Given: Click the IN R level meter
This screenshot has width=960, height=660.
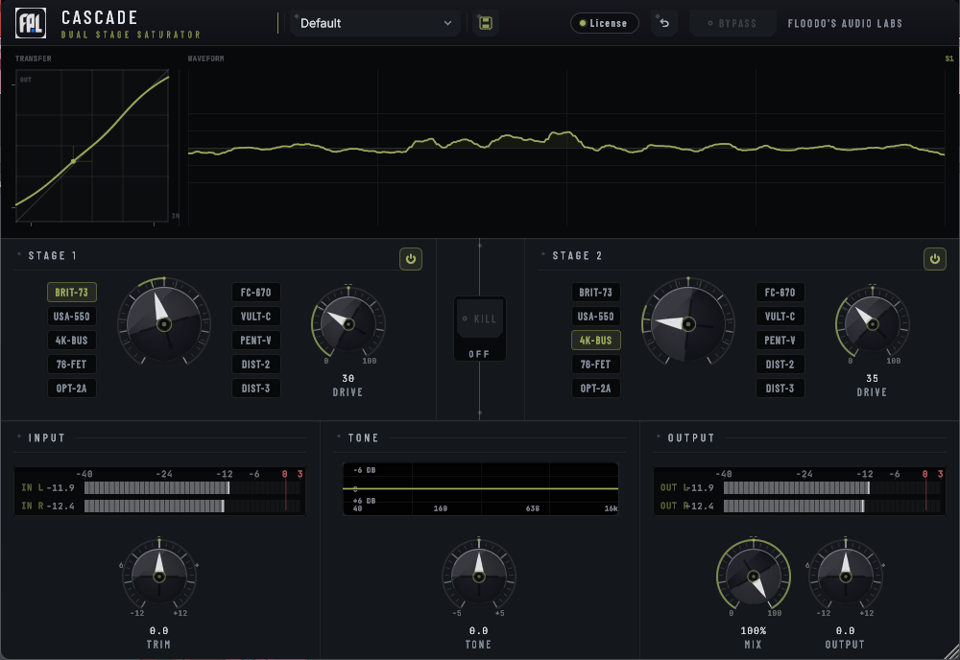Looking at the screenshot, I should coord(192,506).
